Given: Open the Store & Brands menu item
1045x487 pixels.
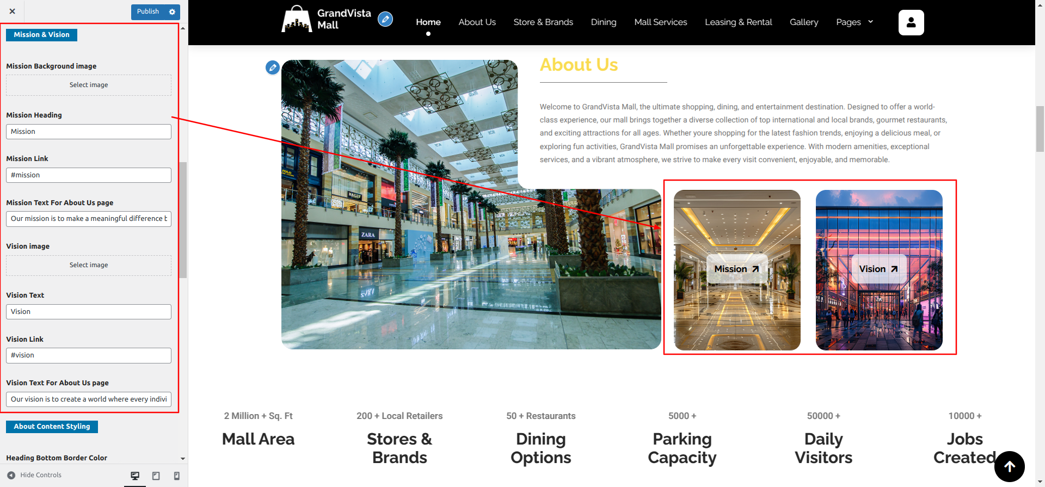Looking at the screenshot, I should point(543,22).
